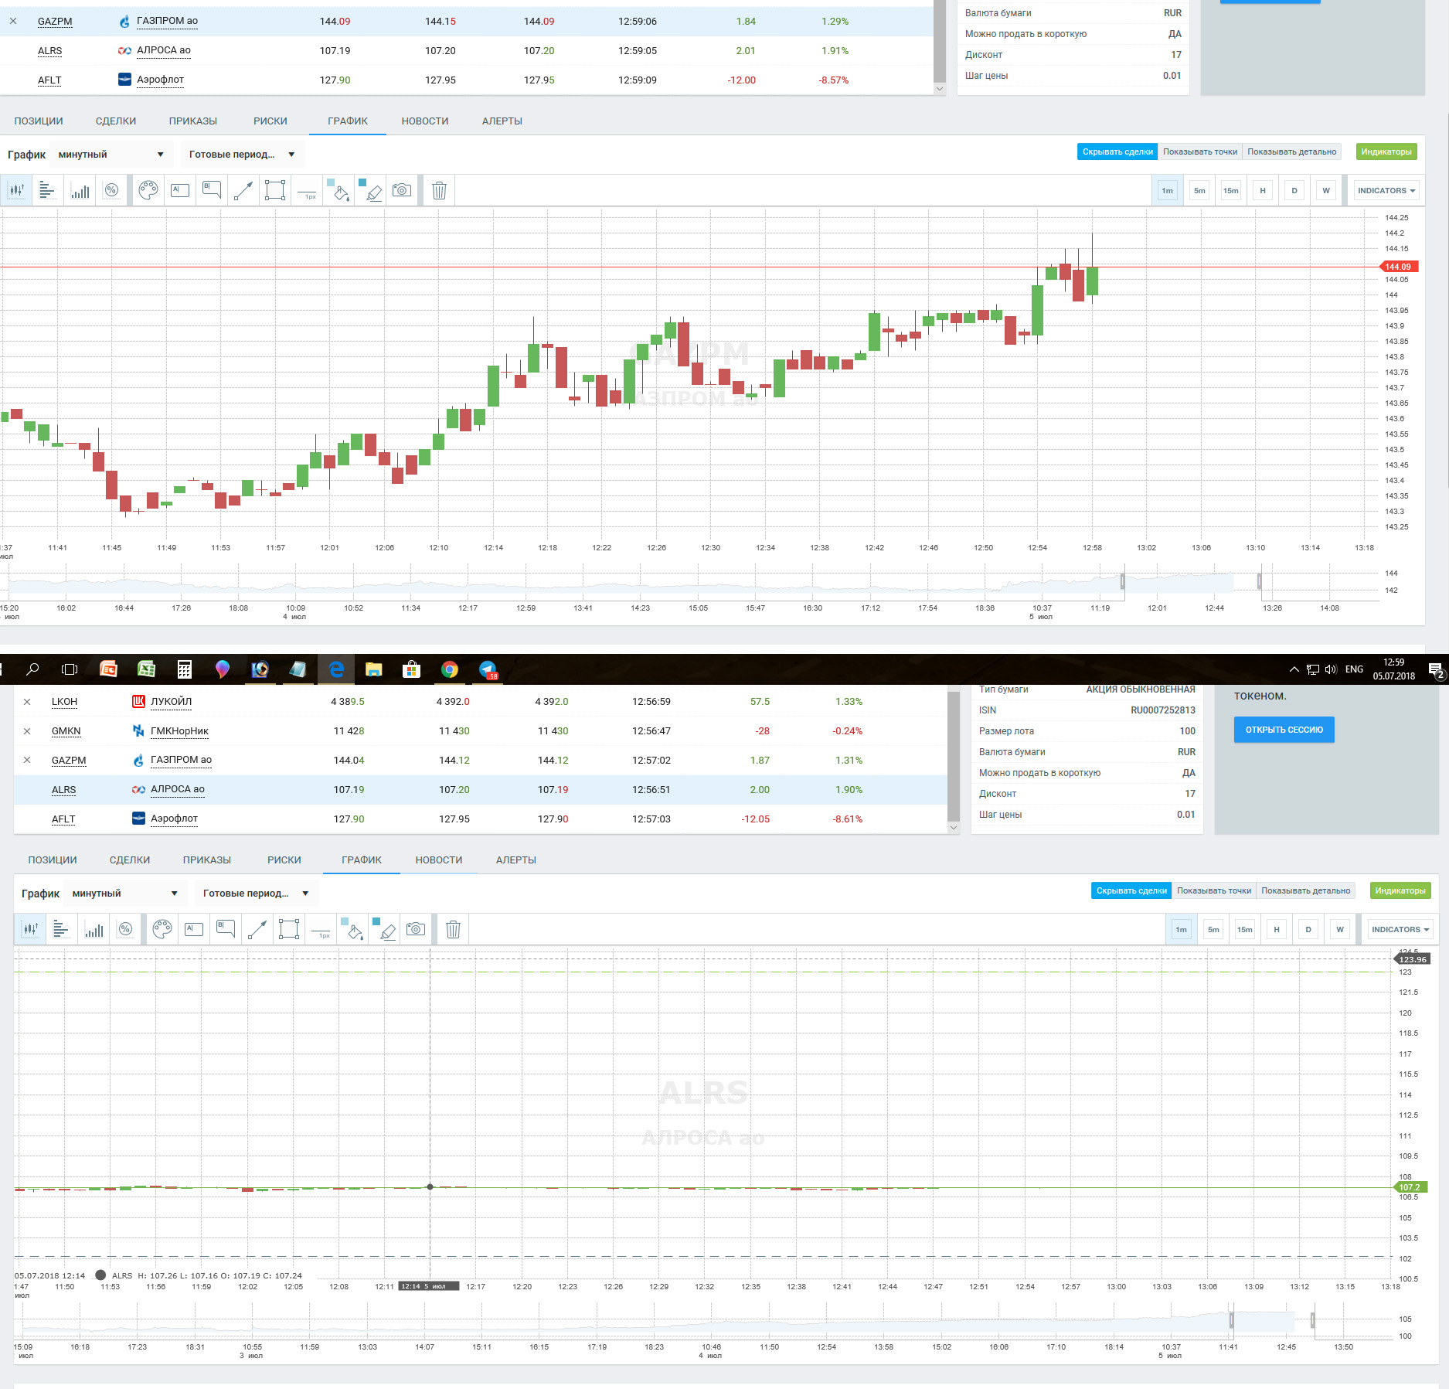The image size is (1449, 1389).
Task: Switch GAZPM chart to 15m interval
Action: (1231, 191)
